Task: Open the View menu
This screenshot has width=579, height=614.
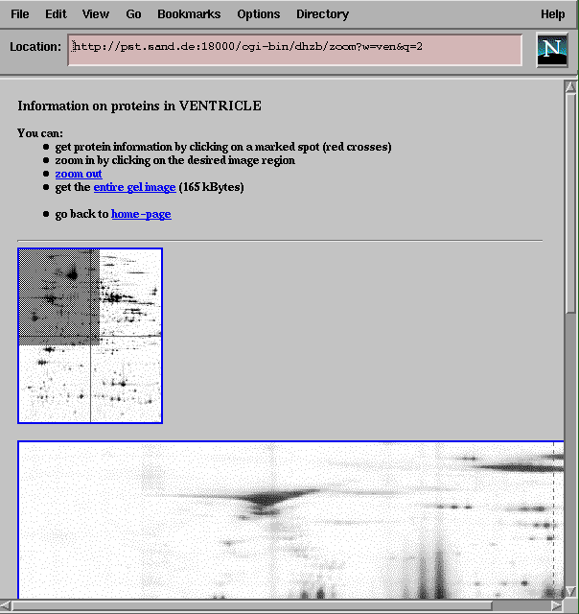Action: point(96,14)
